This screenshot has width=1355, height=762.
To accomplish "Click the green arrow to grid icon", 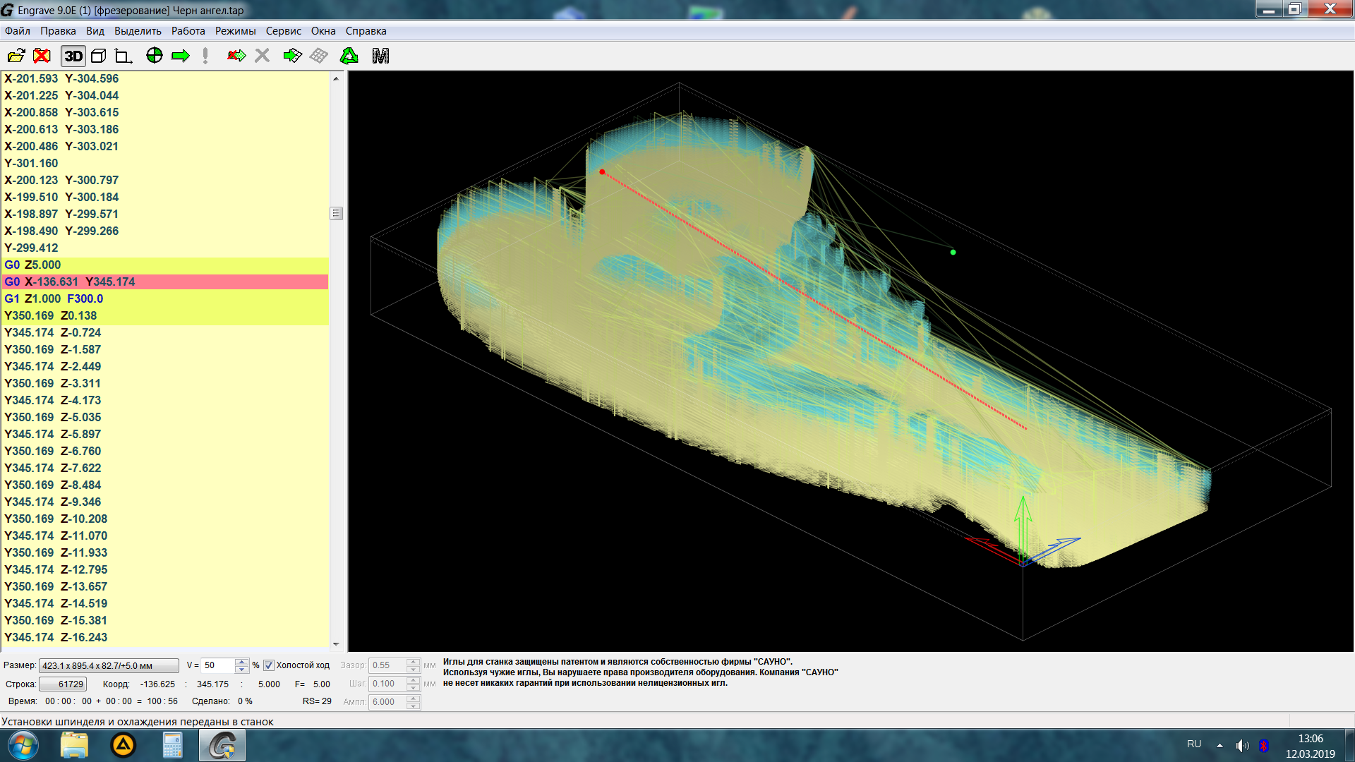I will pyautogui.click(x=292, y=56).
